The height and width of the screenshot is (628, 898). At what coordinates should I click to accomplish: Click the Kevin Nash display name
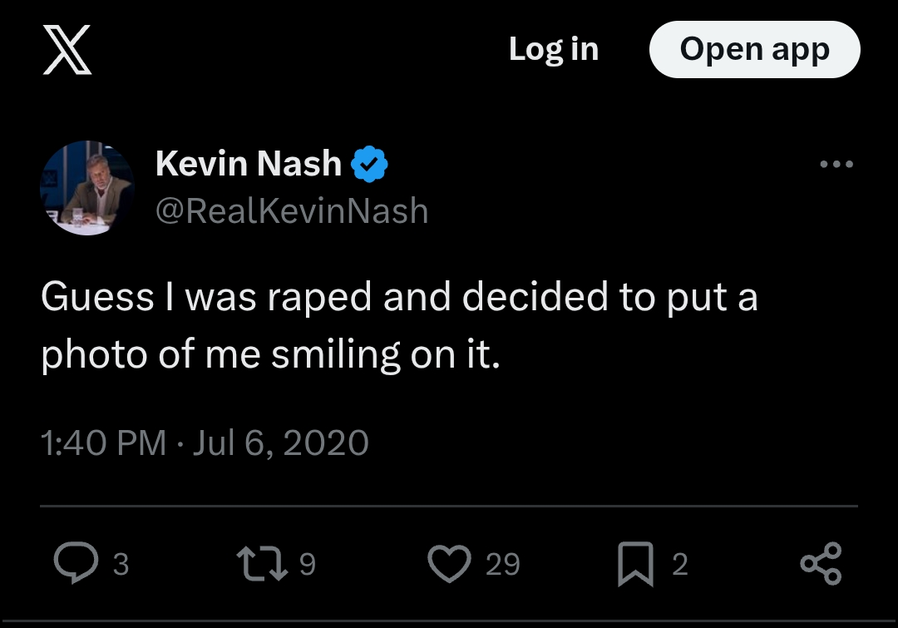point(248,164)
